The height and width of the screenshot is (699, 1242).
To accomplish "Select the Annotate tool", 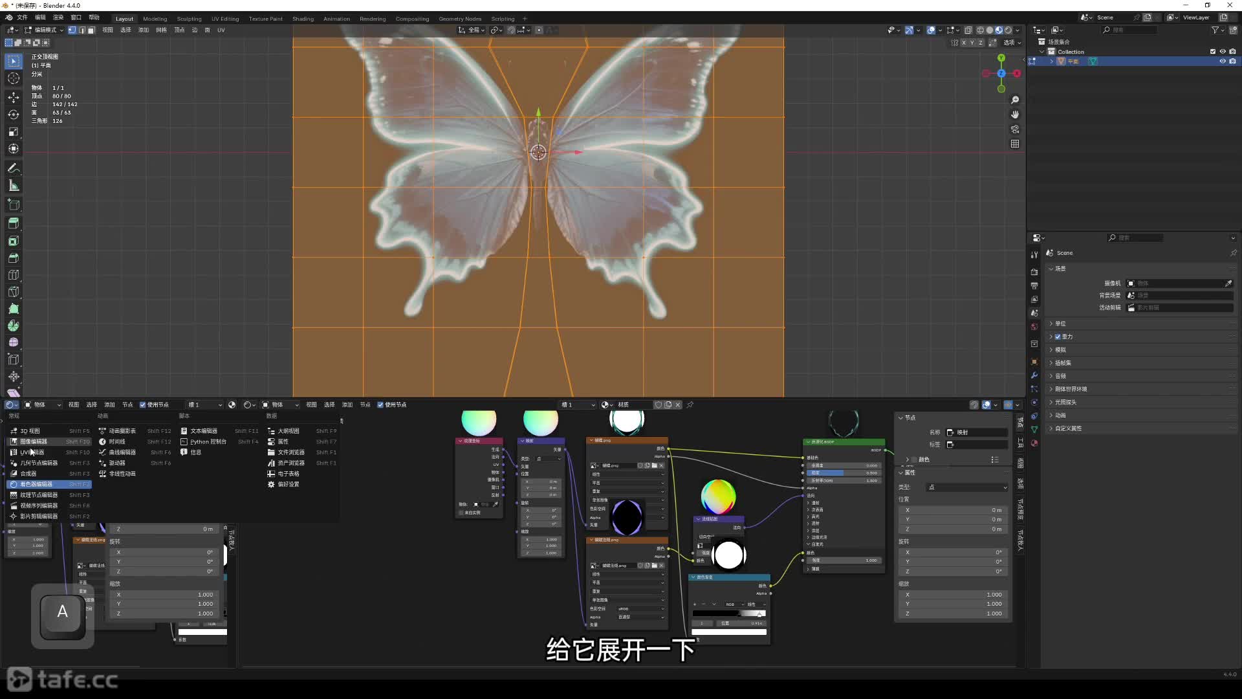I will 14,168.
